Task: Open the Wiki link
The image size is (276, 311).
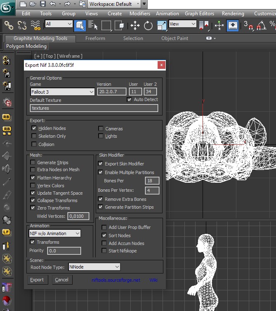Action: 153,280
